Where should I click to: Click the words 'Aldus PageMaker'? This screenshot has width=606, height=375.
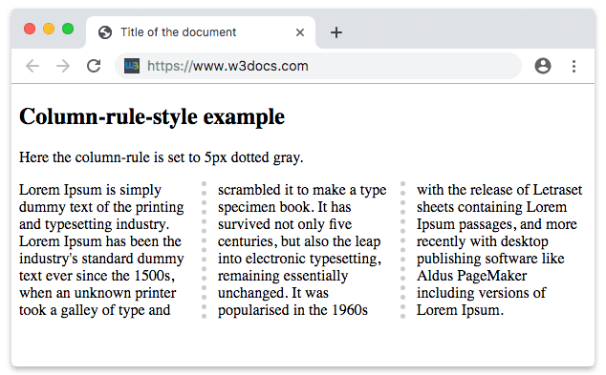(x=471, y=276)
